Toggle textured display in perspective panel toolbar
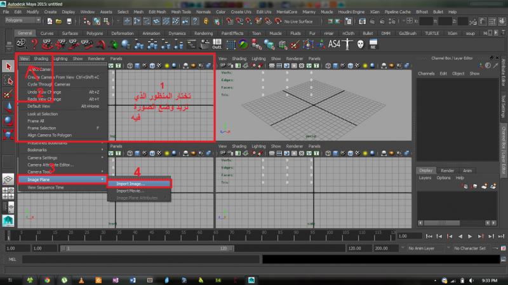 [358, 66]
